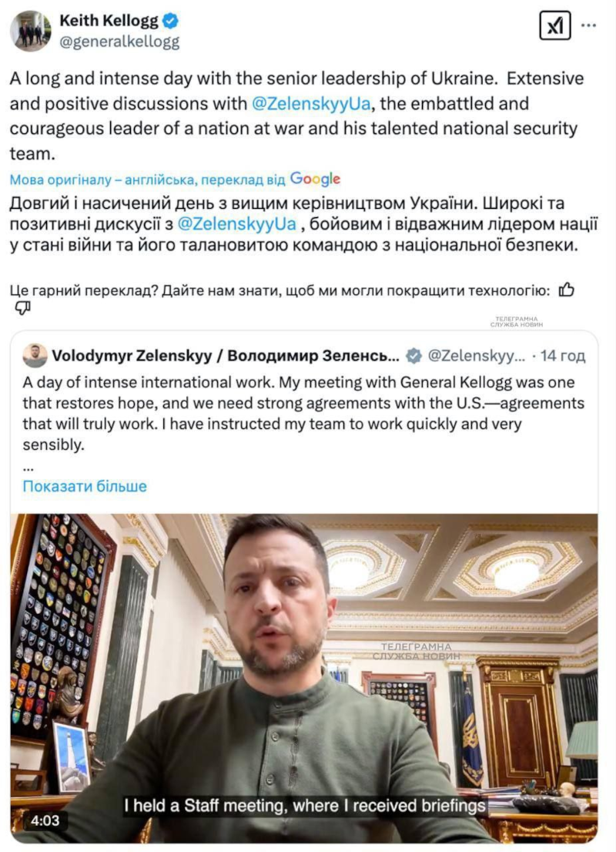
Task: Click @ZelenskyyUa mention in the Ukrainian translation
Action: click(236, 224)
